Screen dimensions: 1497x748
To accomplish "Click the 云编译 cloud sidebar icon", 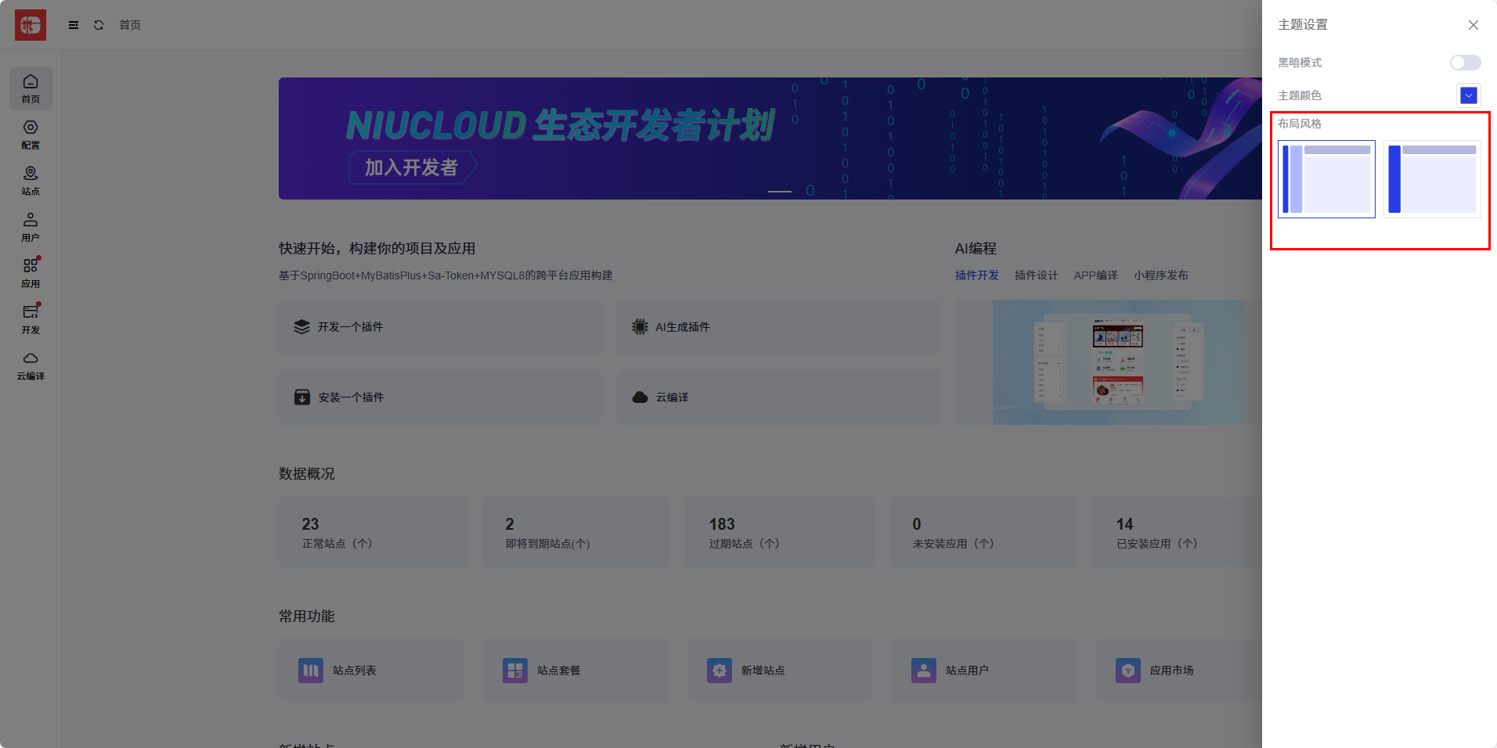I will coord(31,365).
